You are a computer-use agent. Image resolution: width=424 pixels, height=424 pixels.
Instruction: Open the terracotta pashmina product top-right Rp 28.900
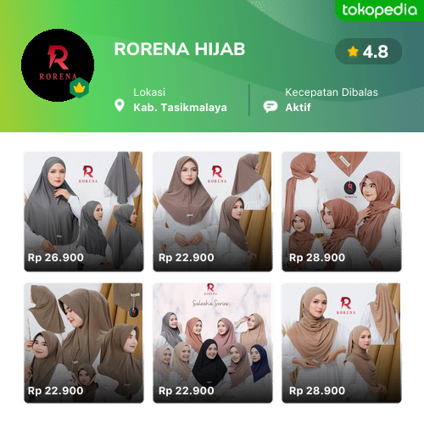(342, 211)
